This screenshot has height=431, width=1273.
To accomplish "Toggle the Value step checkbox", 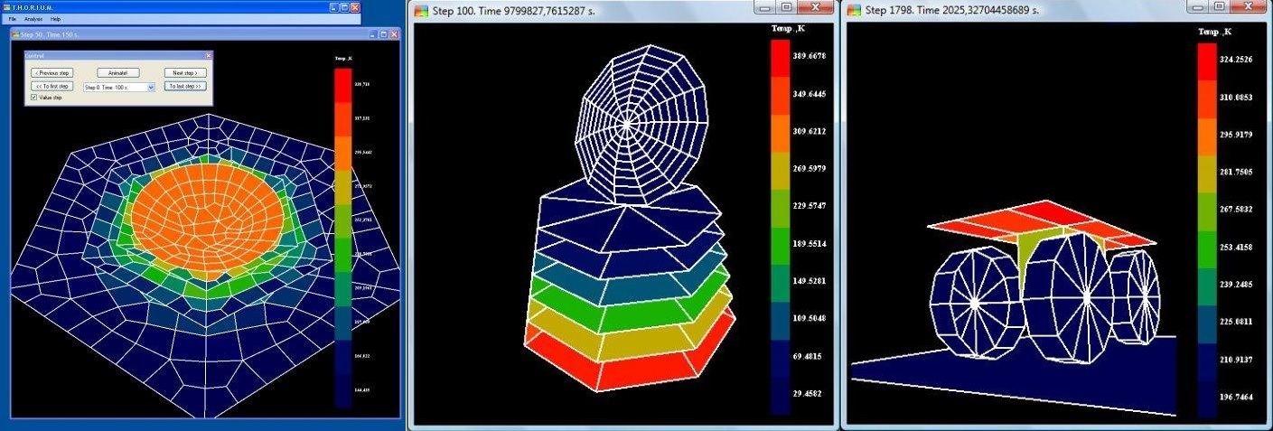I will click(x=34, y=98).
